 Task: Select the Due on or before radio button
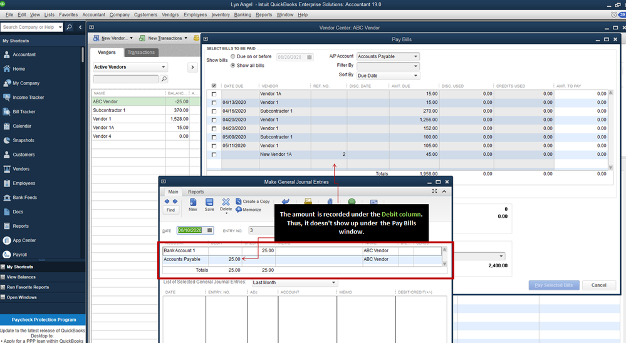(x=232, y=56)
